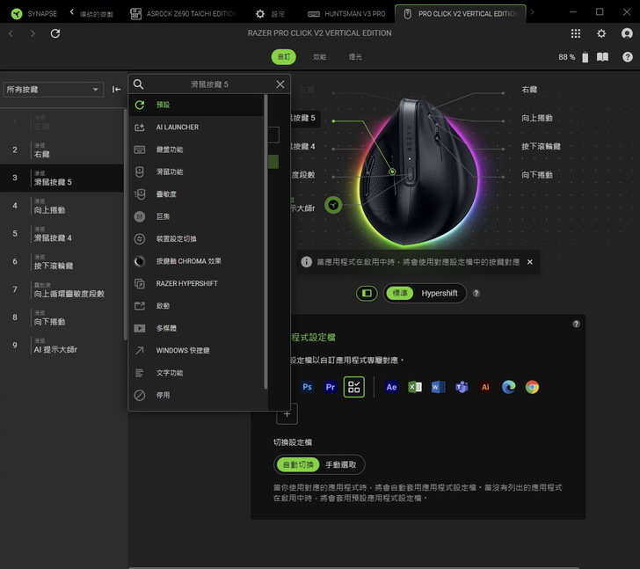The width and height of the screenshot is (640, 569).
Task: Open the apps grid launcher icon
Action: [x=575, y=33]
